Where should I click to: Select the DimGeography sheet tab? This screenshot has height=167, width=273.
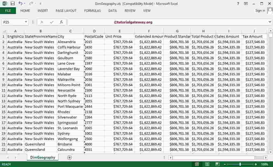click(x=42, y=157)
